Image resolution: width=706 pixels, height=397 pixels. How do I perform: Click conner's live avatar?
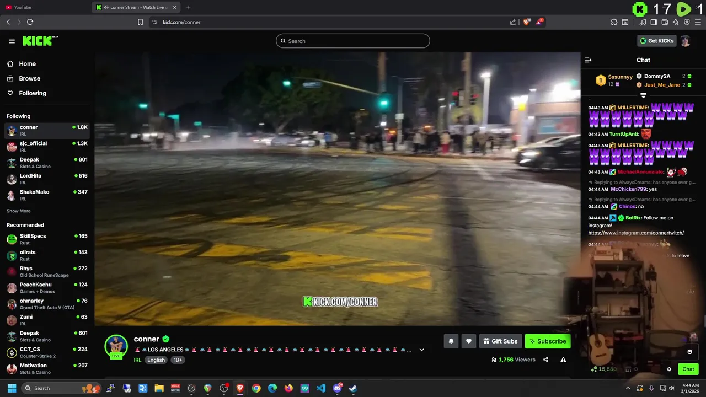116,347
